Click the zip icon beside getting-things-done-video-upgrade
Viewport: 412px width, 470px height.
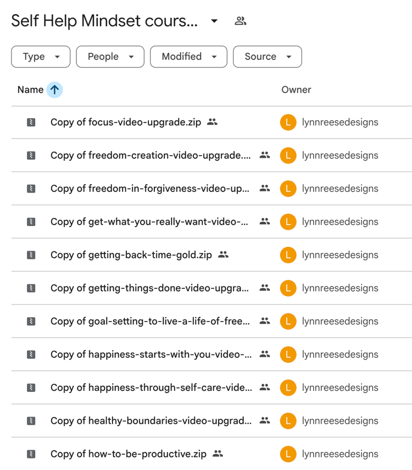(x=31, y=288)
